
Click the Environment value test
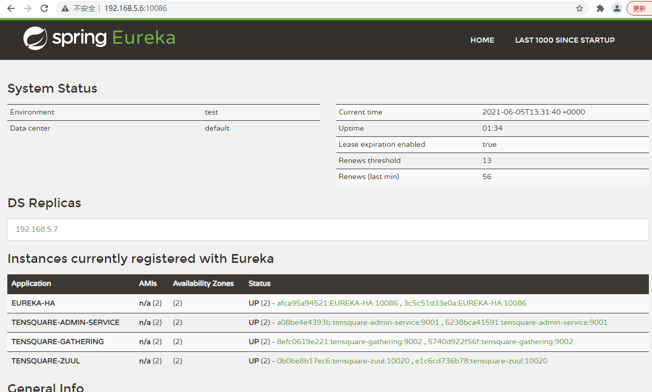point(212,112)
